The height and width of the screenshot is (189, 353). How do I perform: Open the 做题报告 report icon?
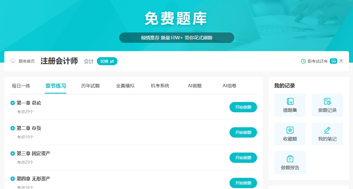[290, 159]
